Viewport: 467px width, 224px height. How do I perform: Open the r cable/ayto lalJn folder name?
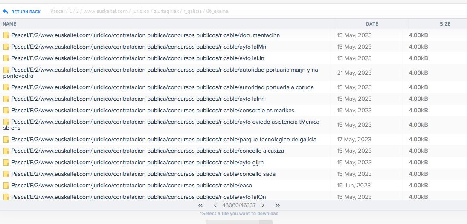[x=138, y=58]
